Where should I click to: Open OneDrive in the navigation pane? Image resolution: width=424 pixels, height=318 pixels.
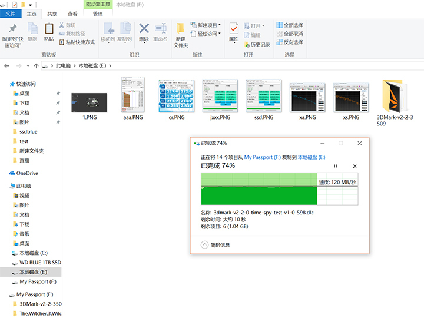[x=26, y=173]
